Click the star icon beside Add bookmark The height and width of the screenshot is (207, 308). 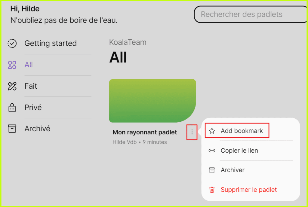point(212,131)
